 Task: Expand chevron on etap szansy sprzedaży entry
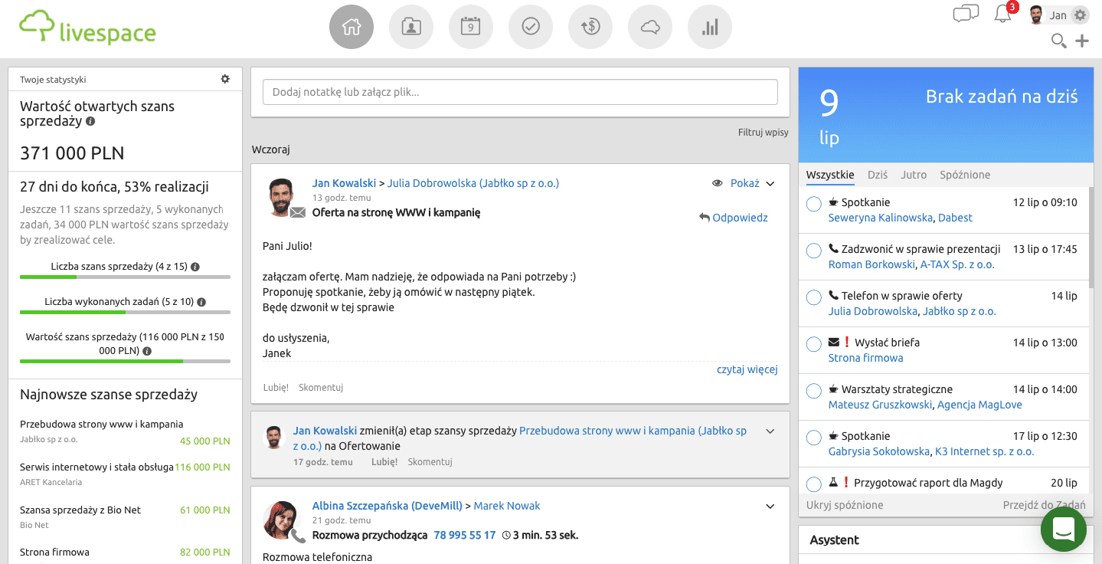pos(770,431)
